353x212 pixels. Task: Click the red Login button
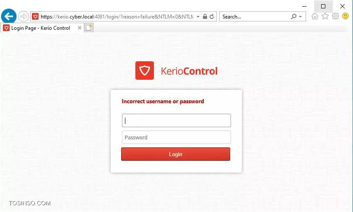(176, 154)
